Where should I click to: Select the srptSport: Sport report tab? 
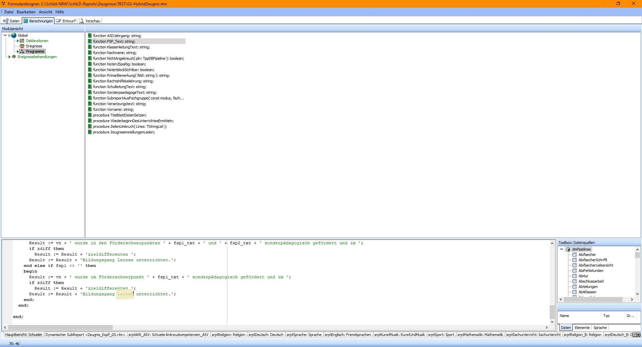tap(441, 335)
